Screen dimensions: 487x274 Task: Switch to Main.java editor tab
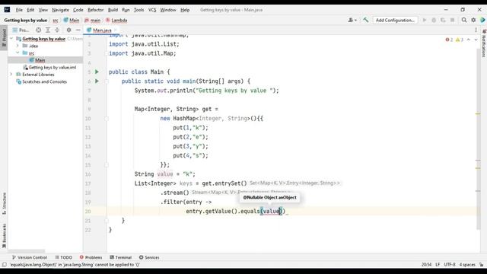[102, 30]
